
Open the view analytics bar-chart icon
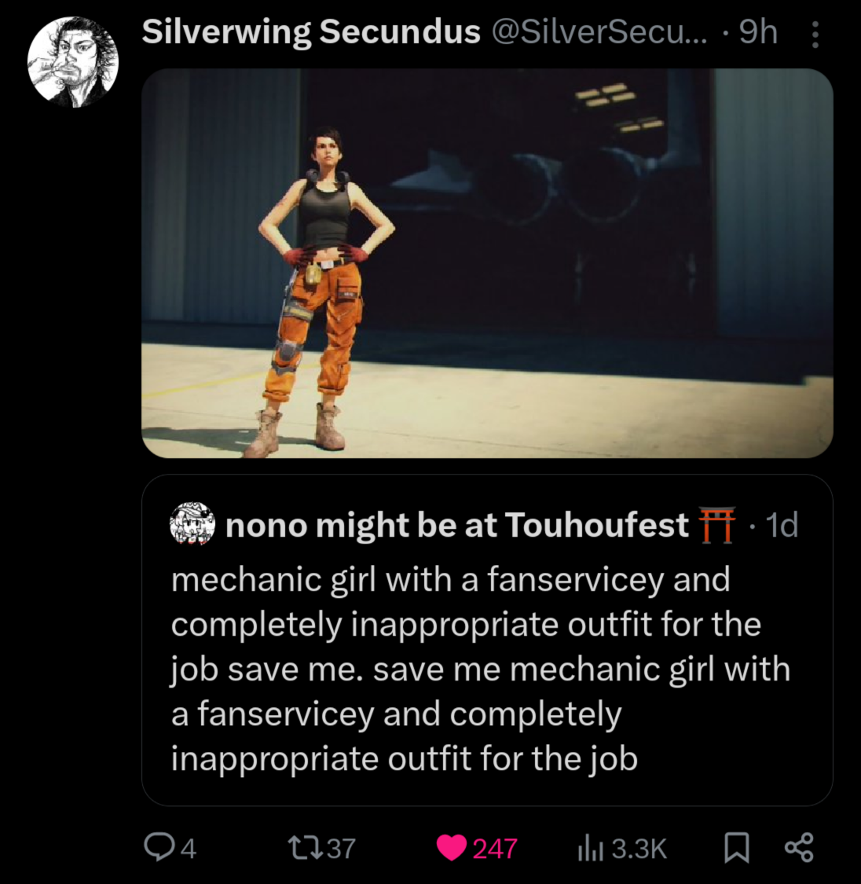click(x=588, y=847)
